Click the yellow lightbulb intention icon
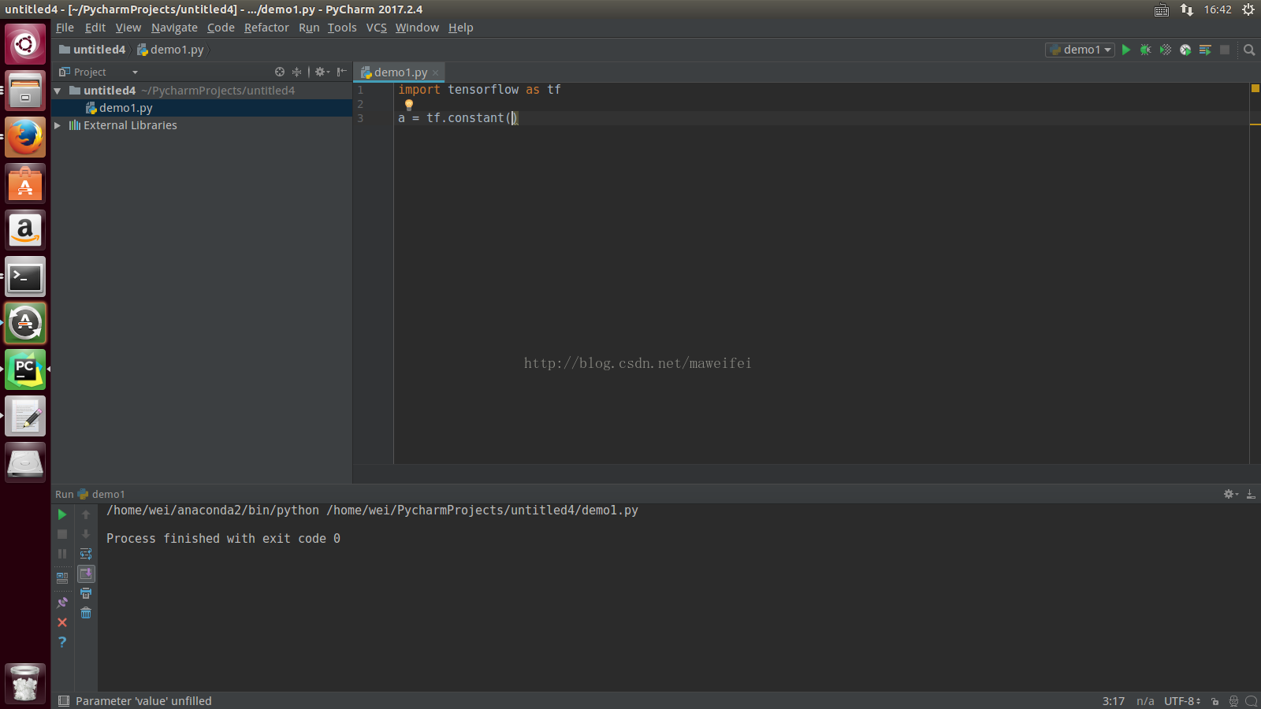 (x=408, y=104)
